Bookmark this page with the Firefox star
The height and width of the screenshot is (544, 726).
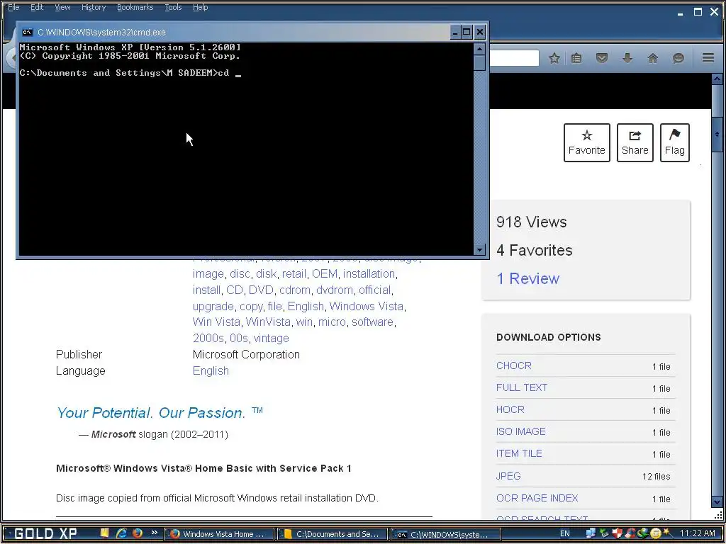click(554, 58)
